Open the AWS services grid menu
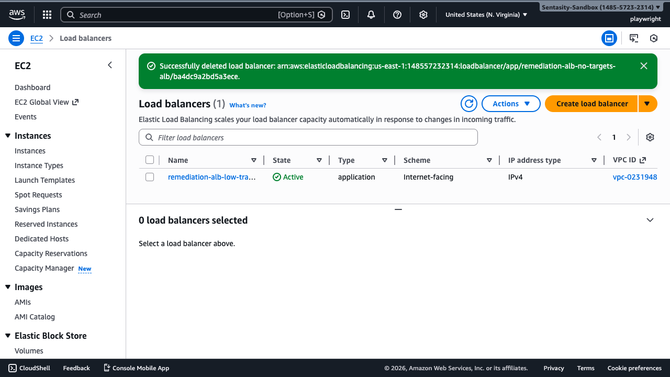670x377 pixels. (x=47, y=15)
